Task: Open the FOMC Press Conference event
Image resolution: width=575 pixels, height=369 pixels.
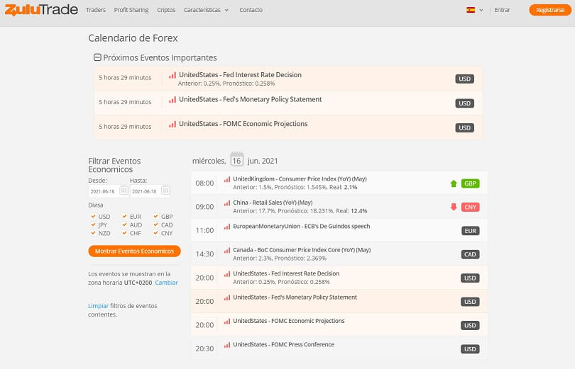Action: click(x=283, y=344)
